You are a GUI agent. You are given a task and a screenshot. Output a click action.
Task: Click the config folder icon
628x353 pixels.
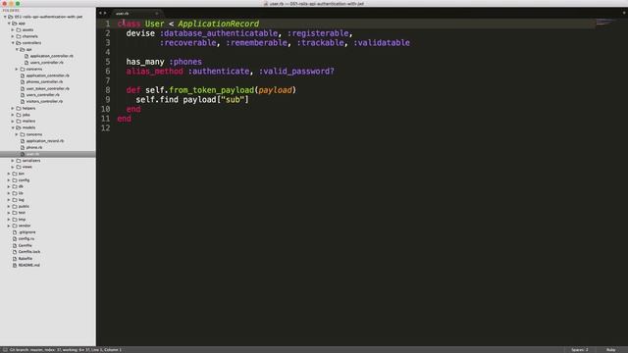point(15,180)
